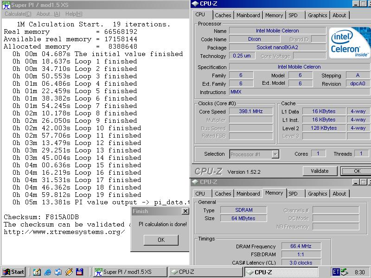Click the Level 2 cache 128 KBytes value
The width and height of the screenshot is (371, 278).
pyautogui.click(x=324, y=128)
